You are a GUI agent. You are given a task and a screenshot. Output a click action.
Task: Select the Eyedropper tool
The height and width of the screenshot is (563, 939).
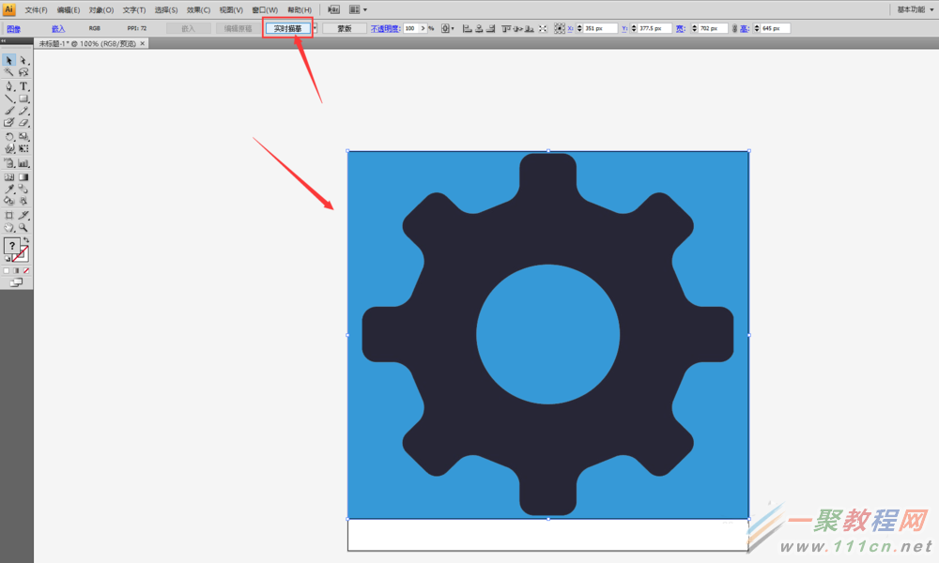pyautogui.click(x=9, y=190)
